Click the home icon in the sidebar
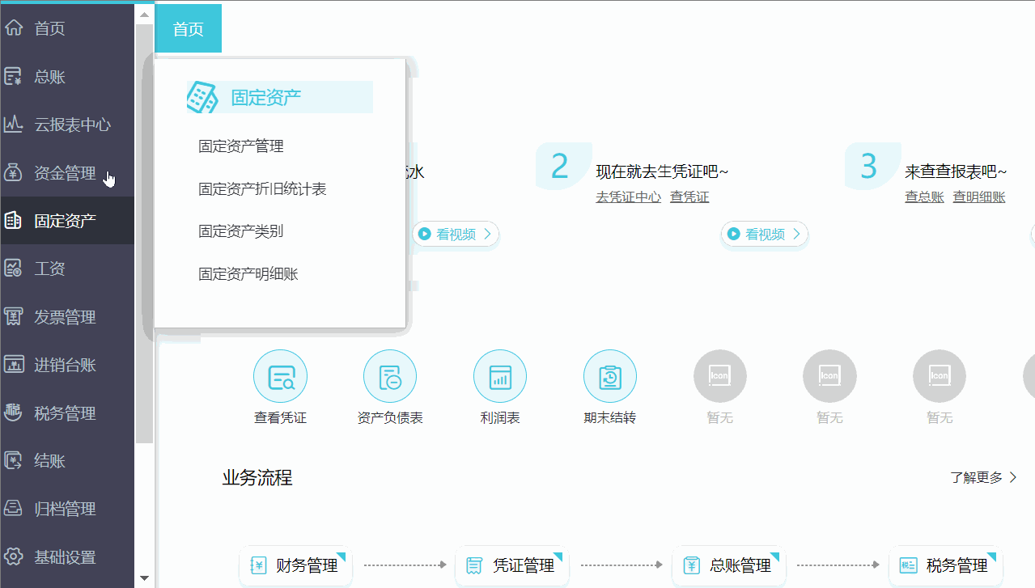The image size is (1035, 588). [x=14, y=28]
